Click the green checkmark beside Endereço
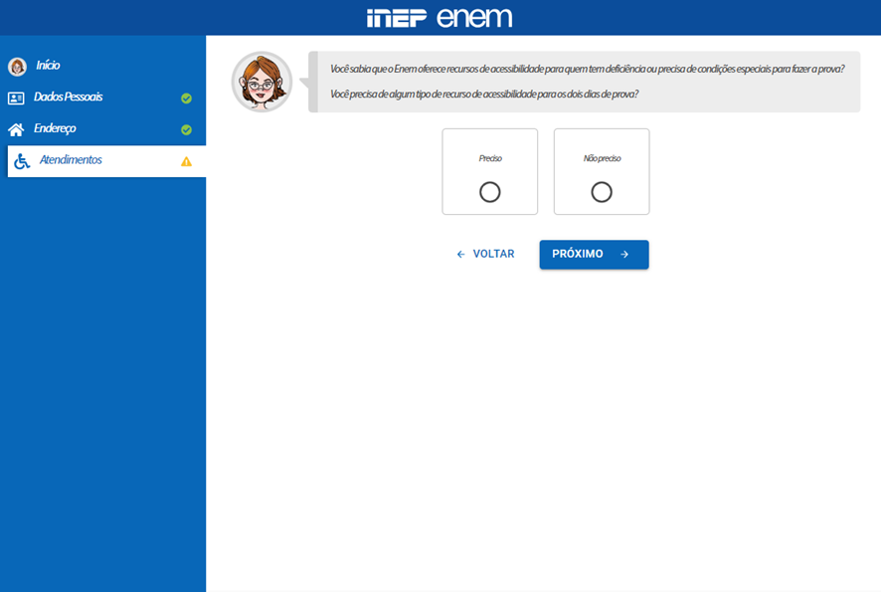Screen dimensions: 881x592 coord(187,128)
